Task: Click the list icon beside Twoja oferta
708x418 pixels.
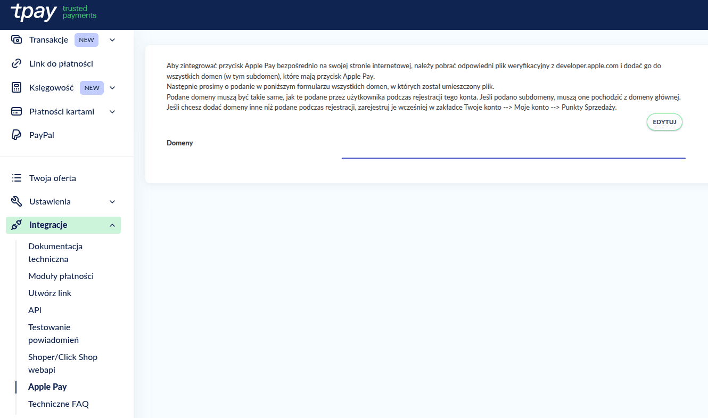Action: click(17, 178)
